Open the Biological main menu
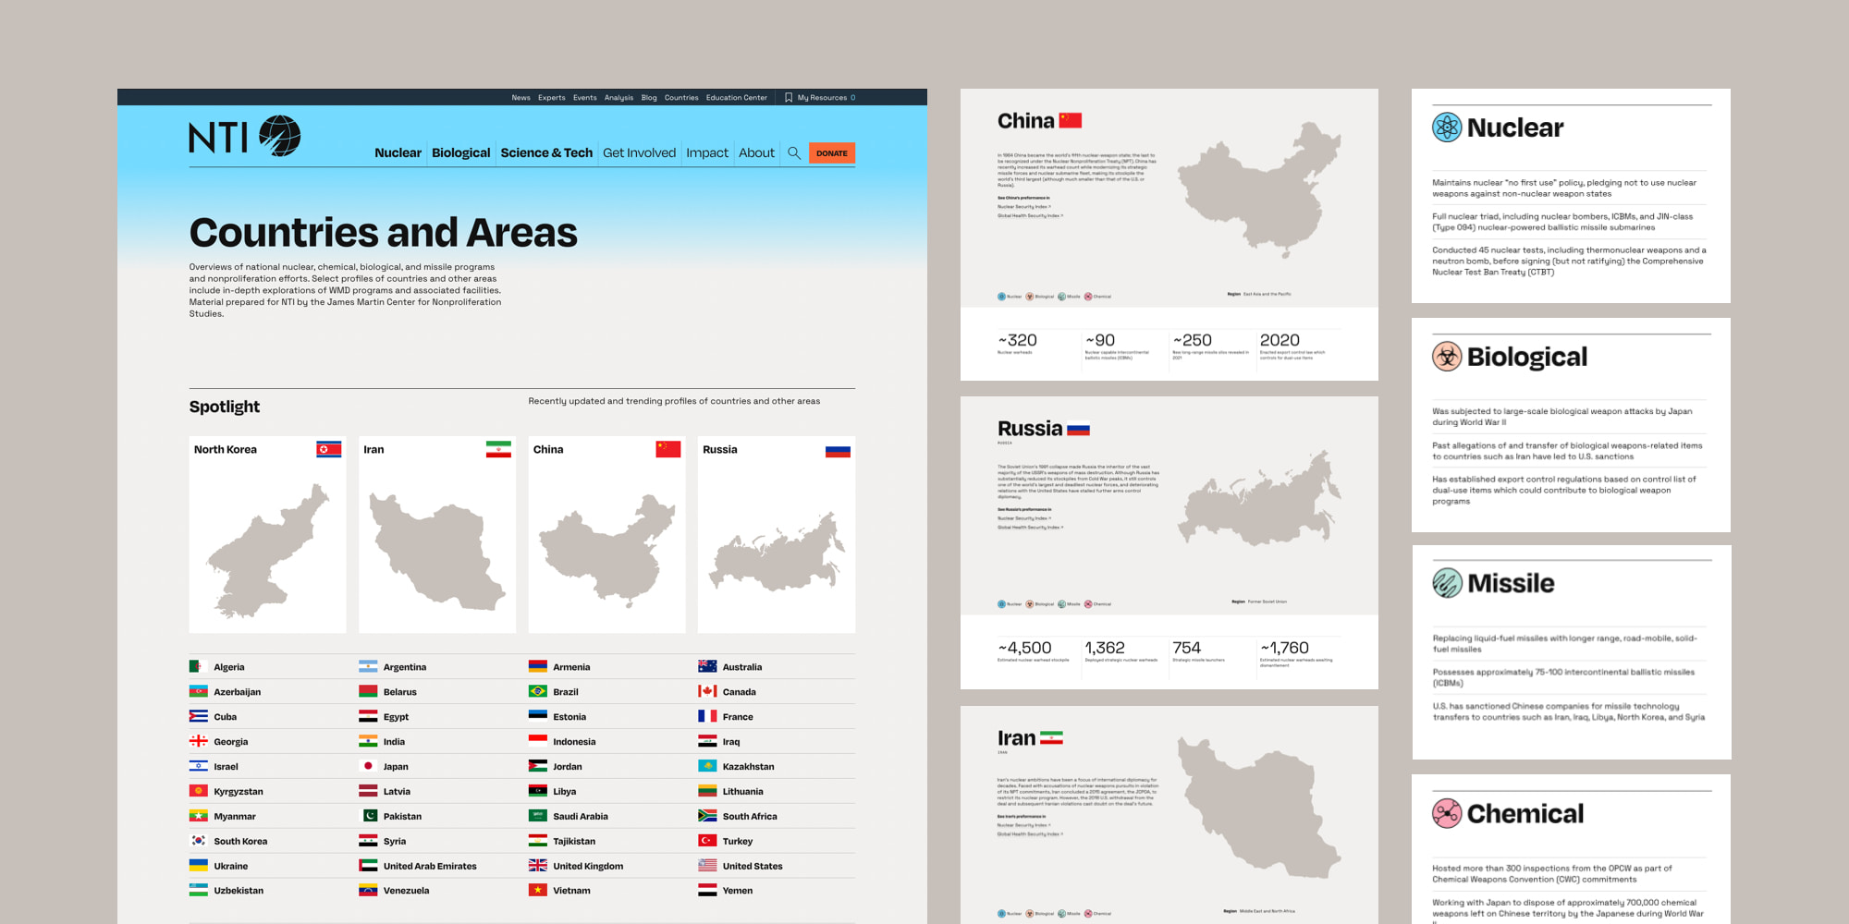Image resolution: width=1849 pixels, height=924 pixels. coord(460,153)
